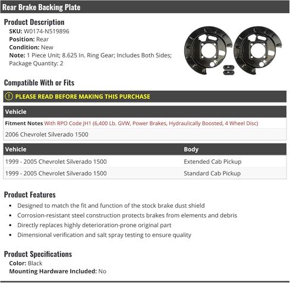Click the Mounting Hardware Included value

(x=102, y=271)
